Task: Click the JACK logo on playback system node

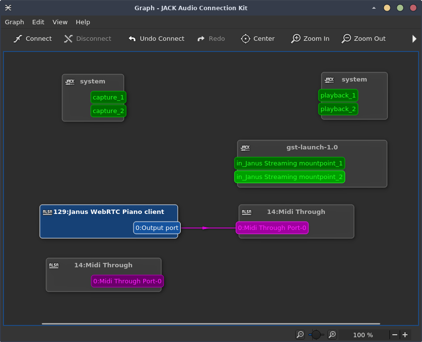Action: coord(329,80)
